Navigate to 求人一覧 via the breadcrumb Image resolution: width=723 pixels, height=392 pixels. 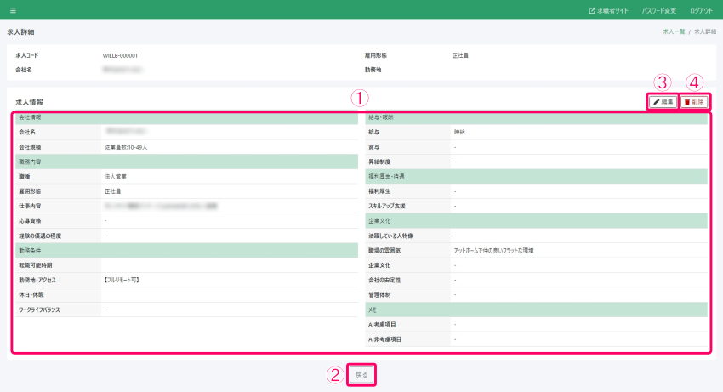click(x=674, y=31)
